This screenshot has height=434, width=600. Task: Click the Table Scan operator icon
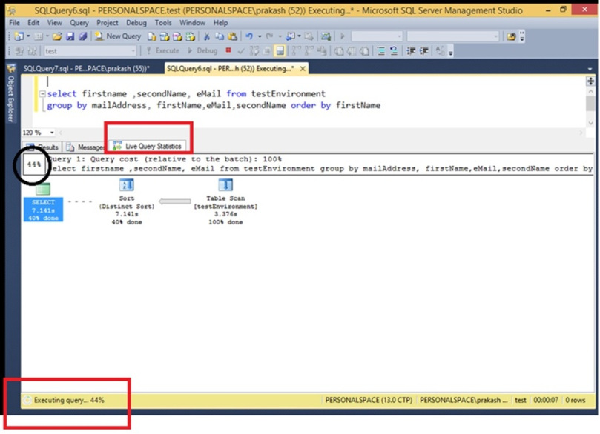[225, 186]
